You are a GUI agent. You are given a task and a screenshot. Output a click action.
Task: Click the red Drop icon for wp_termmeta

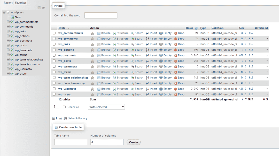coord(176,67)
